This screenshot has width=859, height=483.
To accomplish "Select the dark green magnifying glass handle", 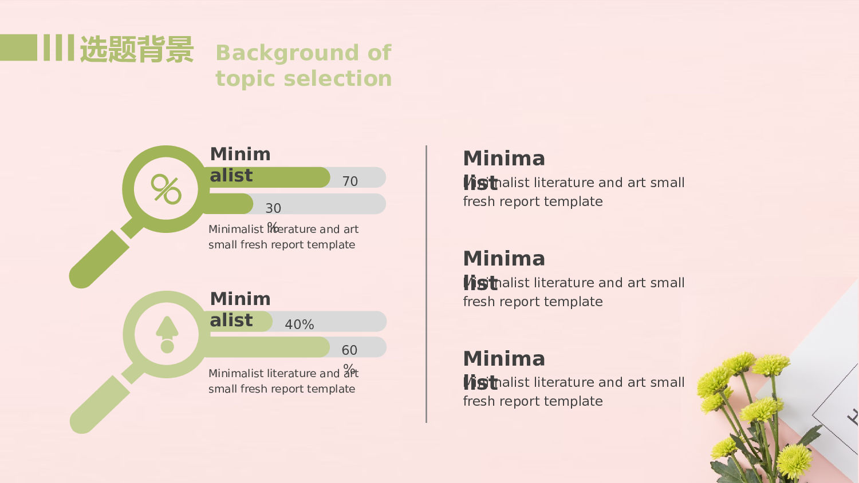I will 100,259.
